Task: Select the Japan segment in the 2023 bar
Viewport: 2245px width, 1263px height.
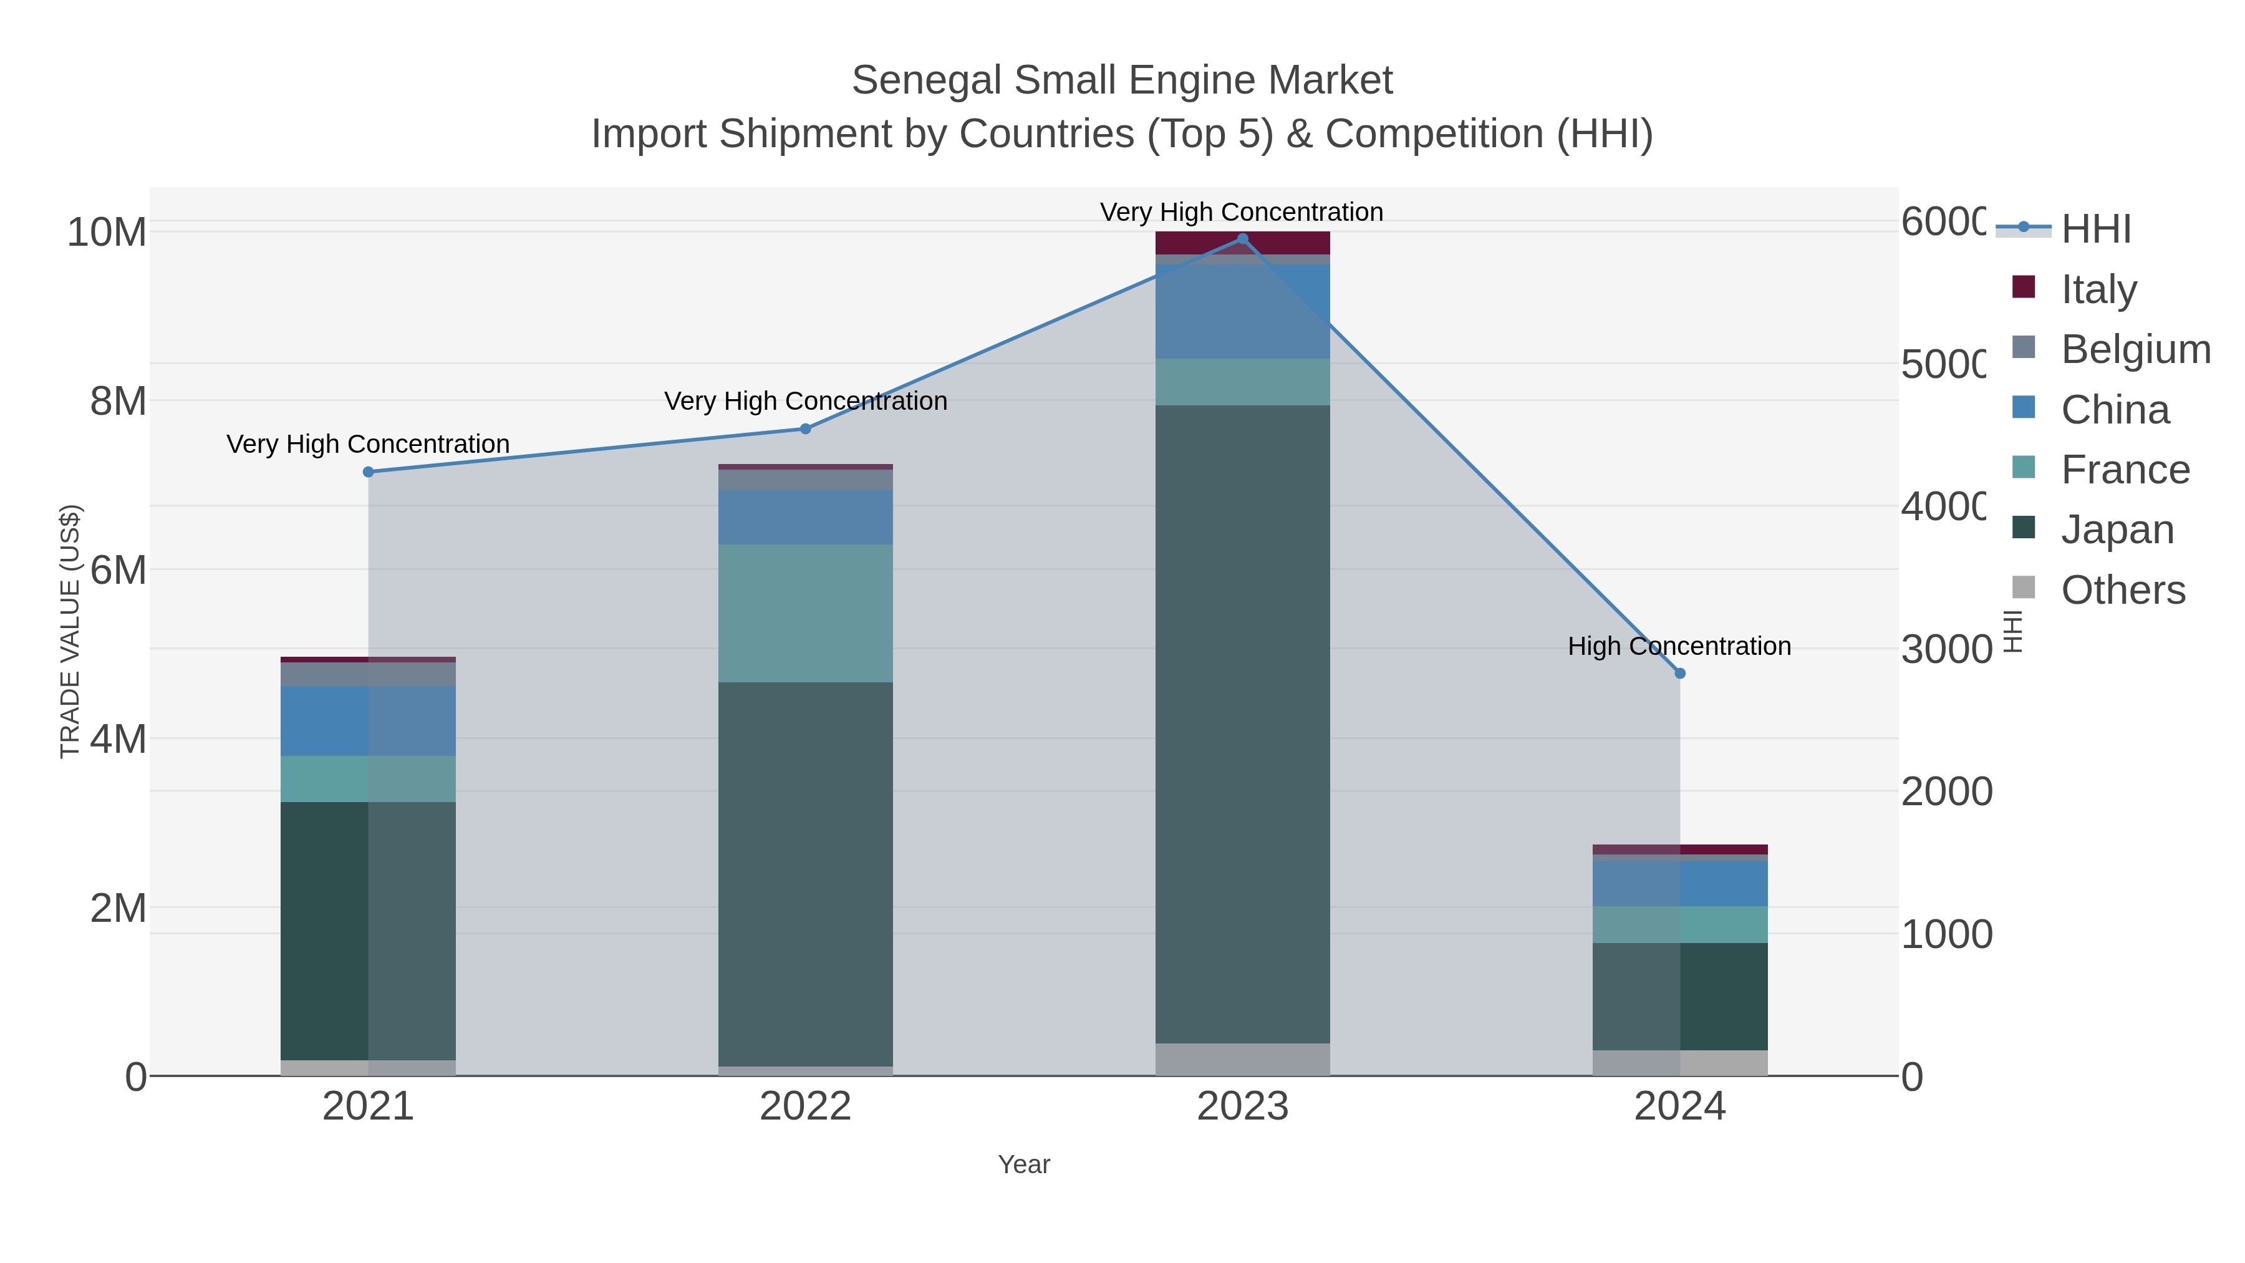Action: click(x=1243, y=724)
